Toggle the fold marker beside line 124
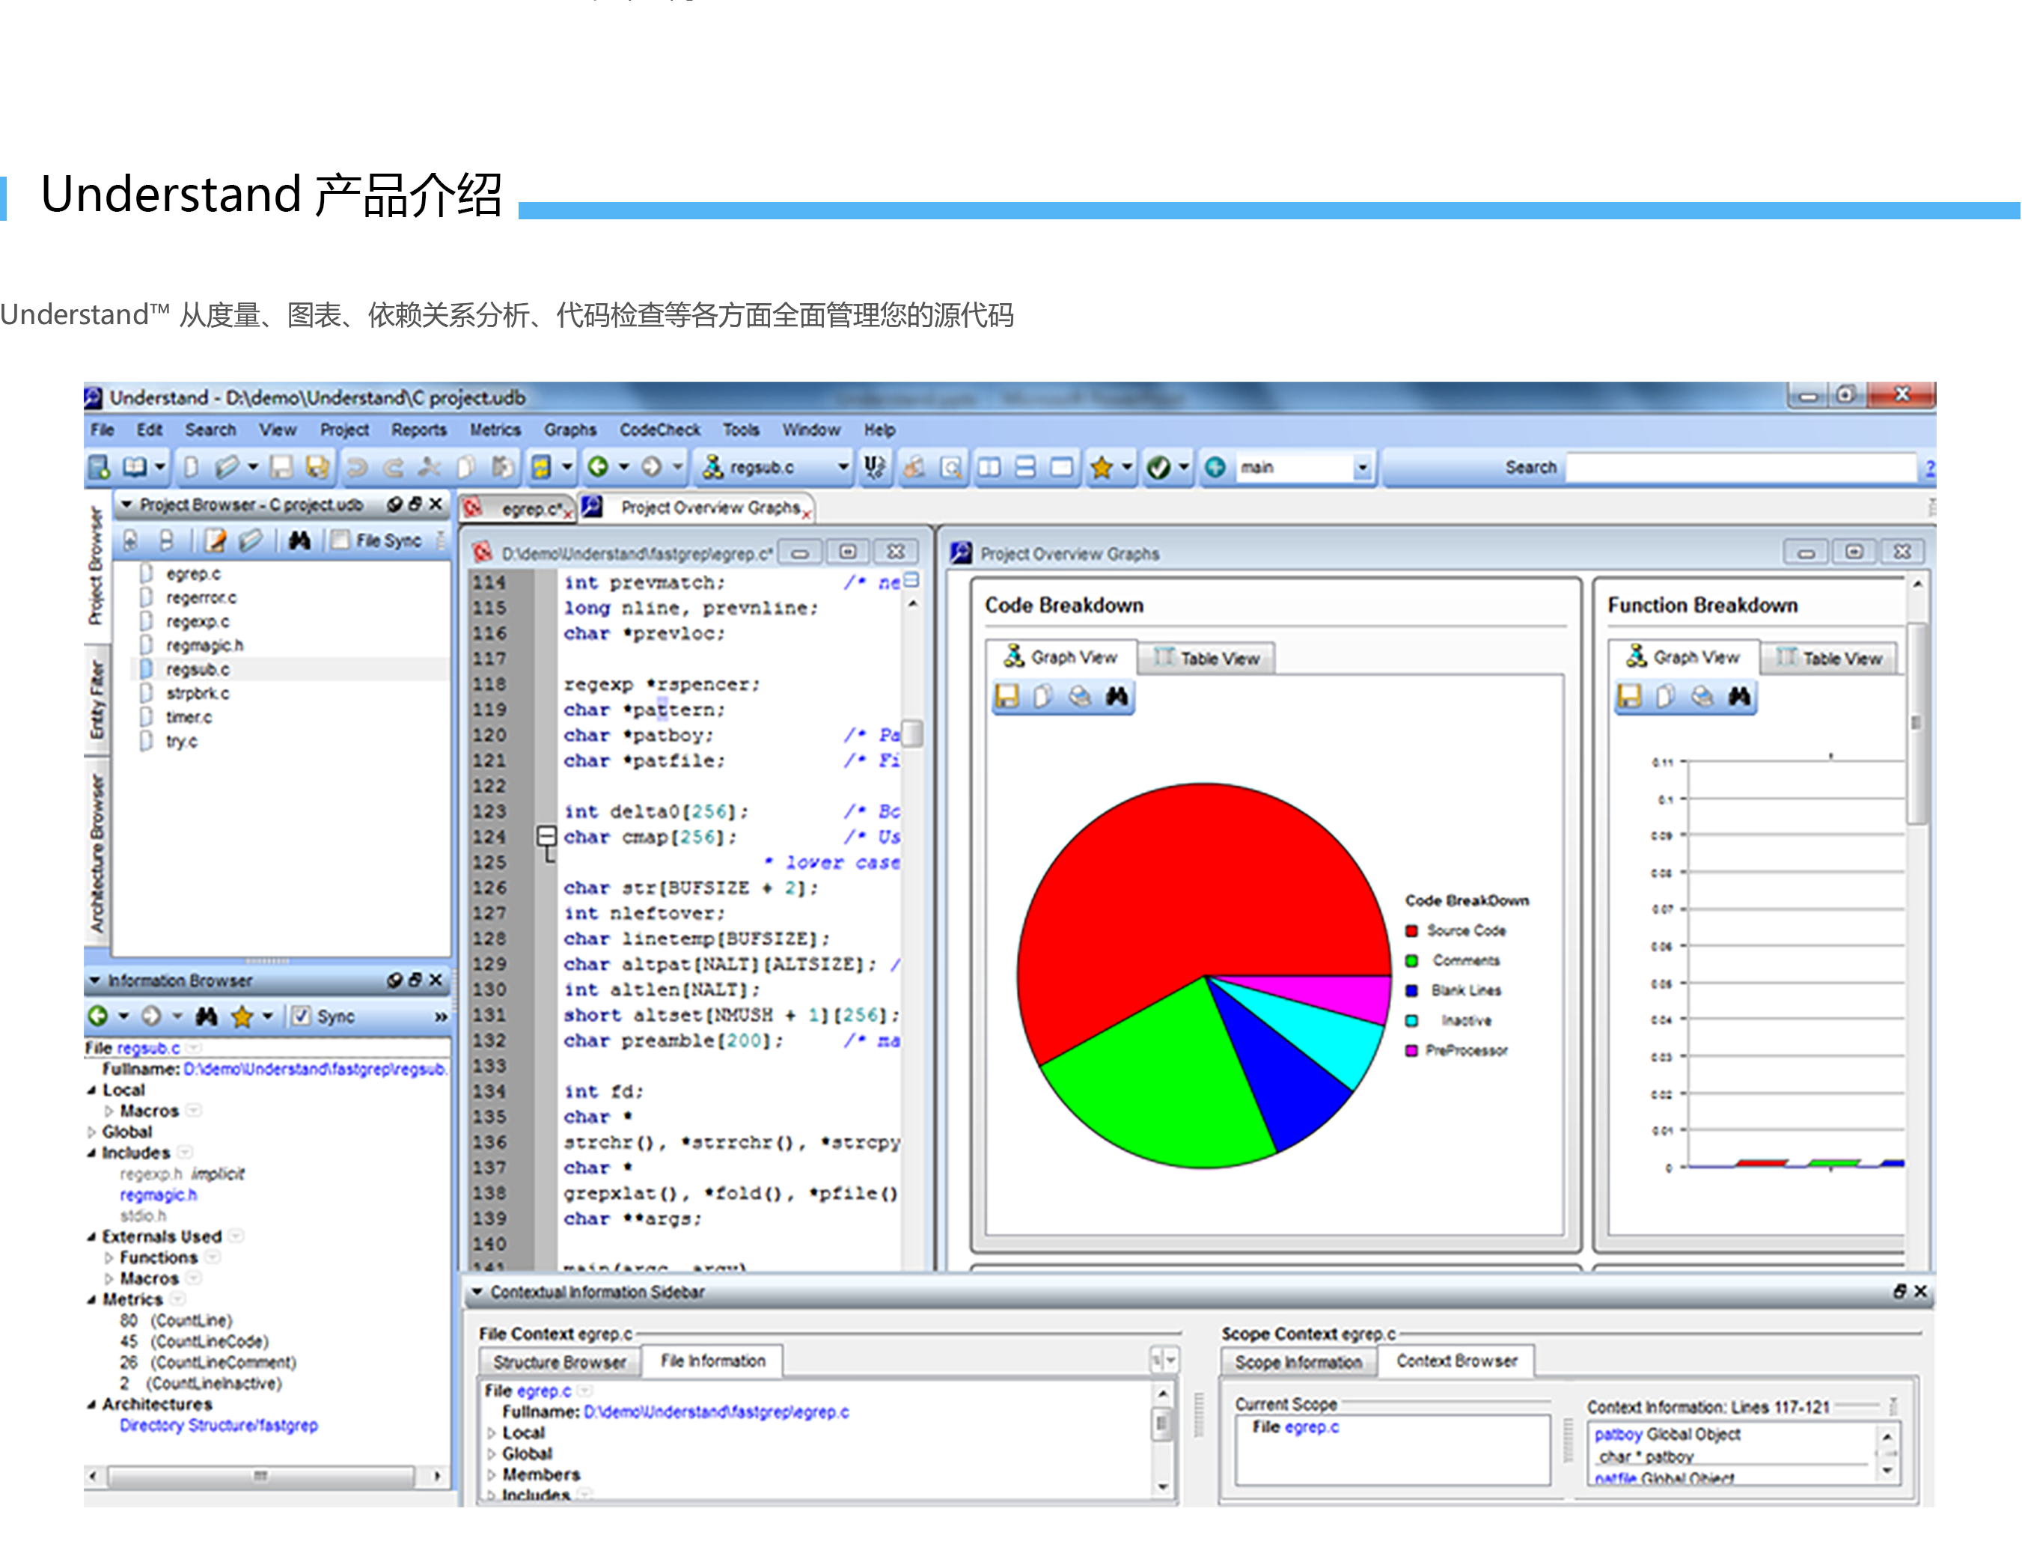This screenshot has height=1559, width=2022. 546,836
